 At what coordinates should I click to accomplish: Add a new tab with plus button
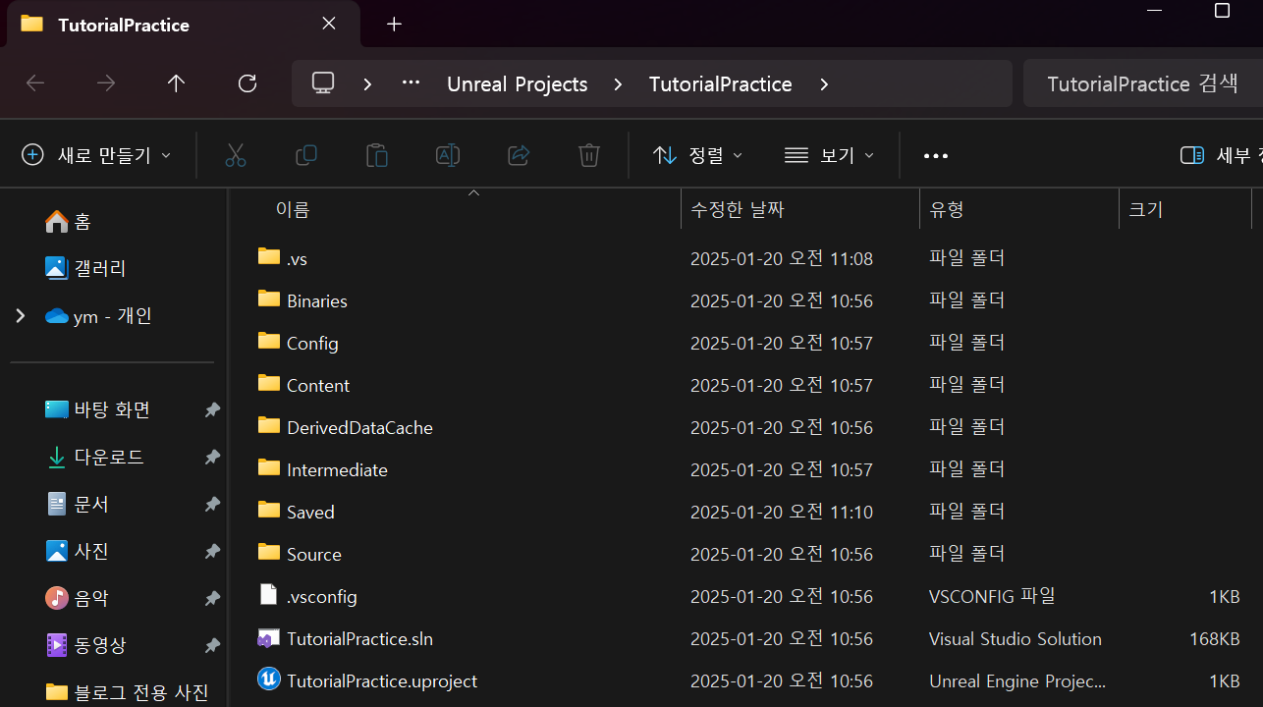tap(394, 25)
